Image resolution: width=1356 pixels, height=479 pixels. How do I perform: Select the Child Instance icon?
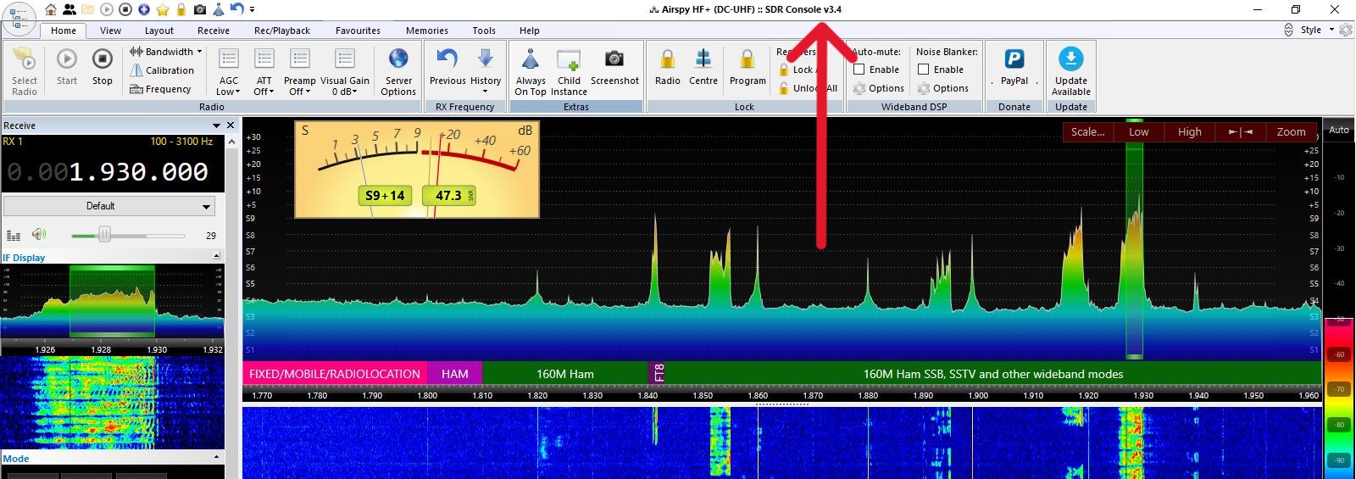(x=569, y=59)
